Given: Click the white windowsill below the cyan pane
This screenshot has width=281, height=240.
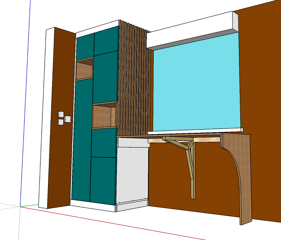Looking at the screenshot, I should pos(195,131).
